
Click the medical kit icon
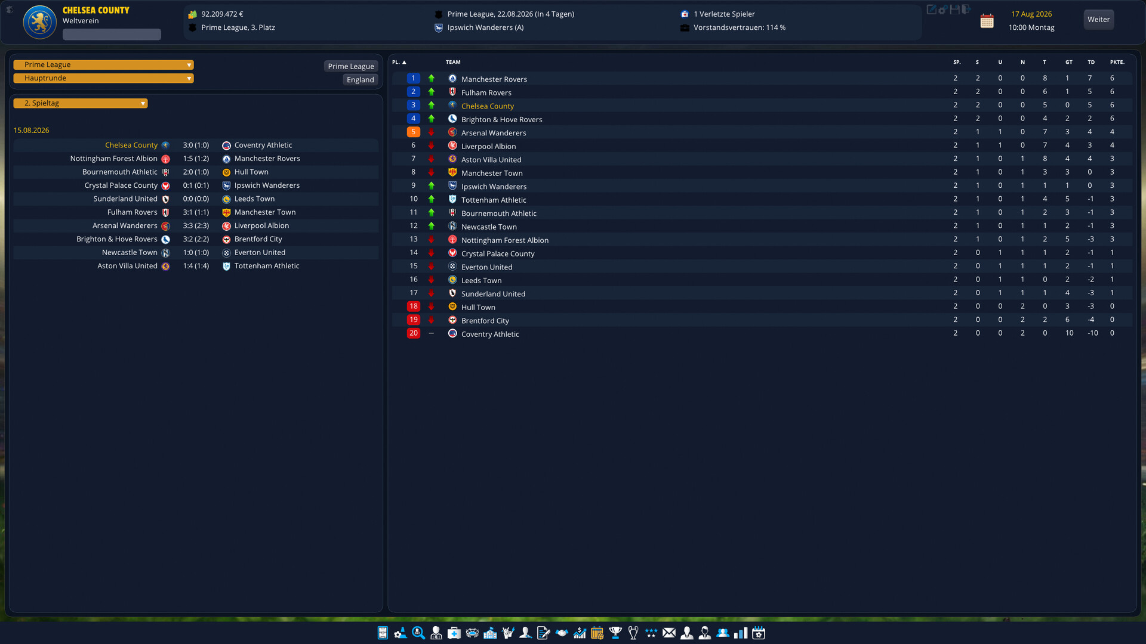click(454, 633)
